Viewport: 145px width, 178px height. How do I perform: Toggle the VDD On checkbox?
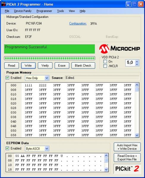(x=105, y=61)
